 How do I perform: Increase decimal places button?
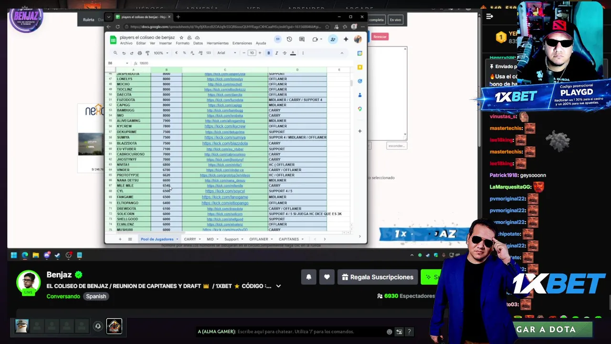(200, 53)
